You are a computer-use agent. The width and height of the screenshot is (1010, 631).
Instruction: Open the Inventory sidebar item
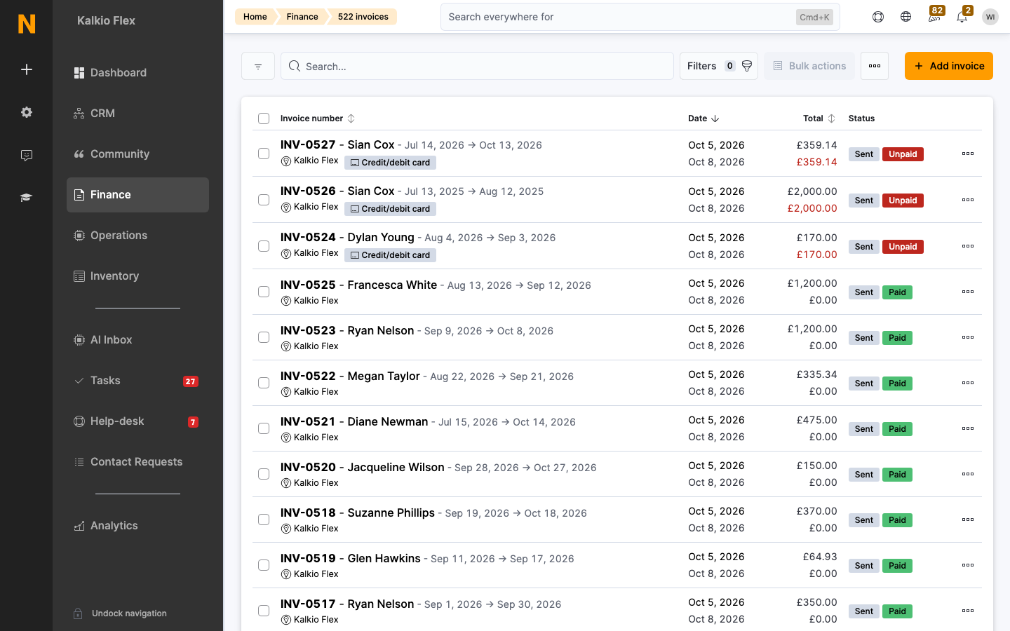click(x=137, y=276)
